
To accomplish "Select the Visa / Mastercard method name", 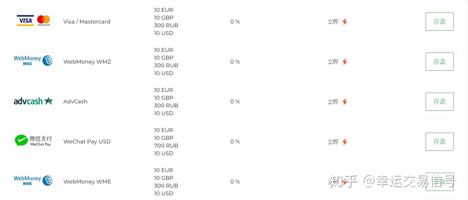I will point(87,22).
